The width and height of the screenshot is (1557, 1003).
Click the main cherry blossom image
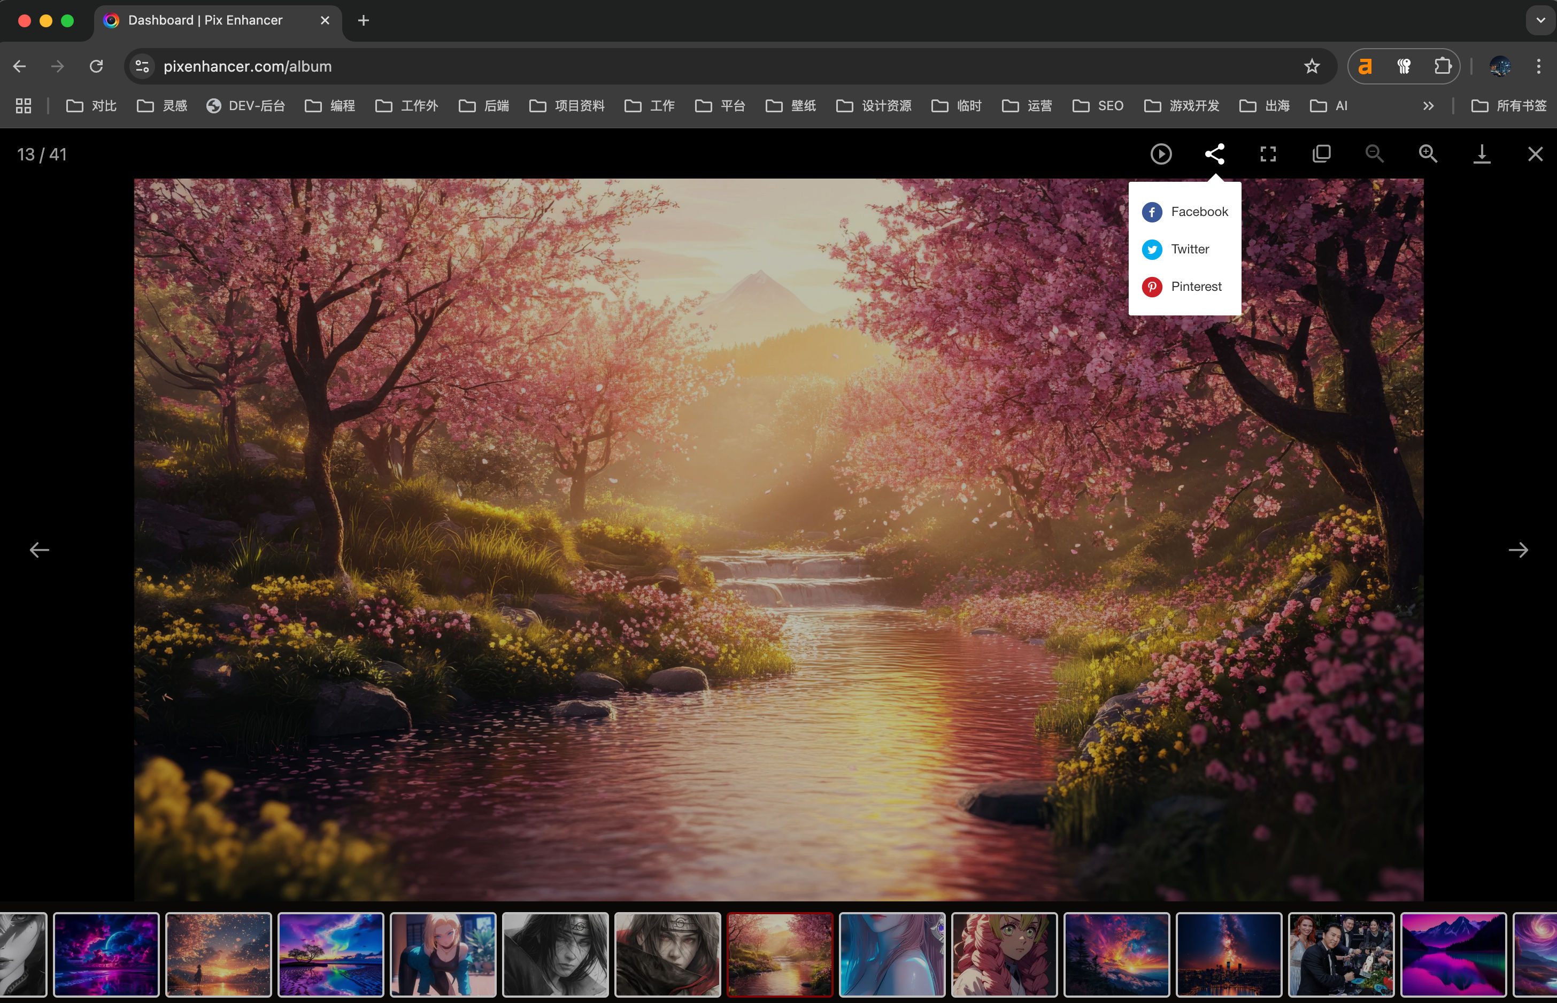point(779,539)
